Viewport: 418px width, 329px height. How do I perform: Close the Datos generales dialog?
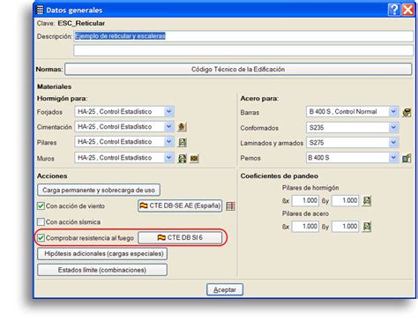[408, 10]
